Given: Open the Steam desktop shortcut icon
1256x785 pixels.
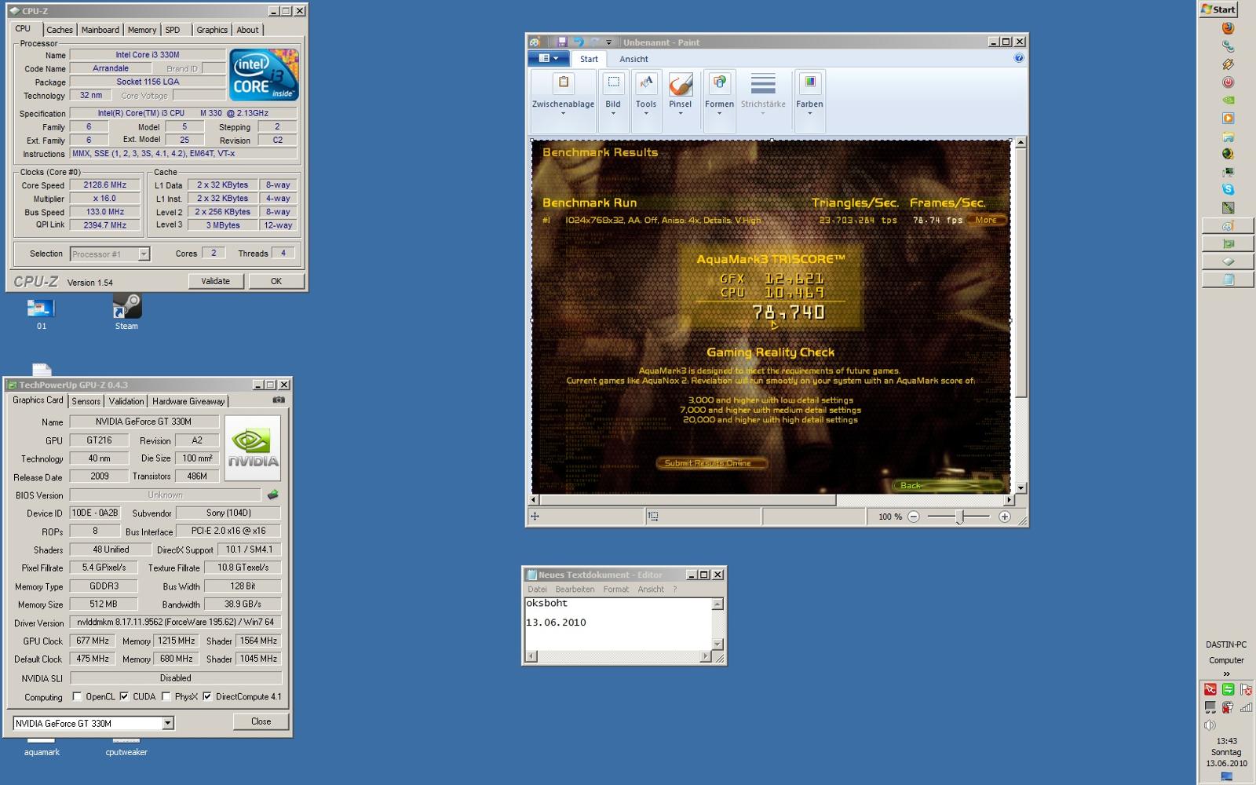Looking at the screenshot, I should click(x=126, y=312).
